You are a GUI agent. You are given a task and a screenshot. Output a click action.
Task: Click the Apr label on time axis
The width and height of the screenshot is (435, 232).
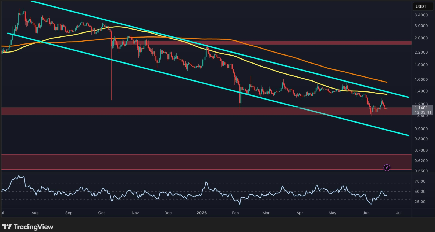coord(300,213)
